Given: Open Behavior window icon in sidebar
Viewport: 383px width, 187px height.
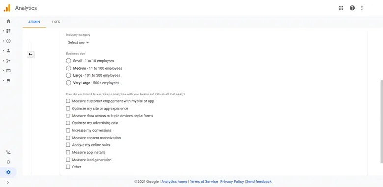Looking at the screenshot, I should point(8,70).
